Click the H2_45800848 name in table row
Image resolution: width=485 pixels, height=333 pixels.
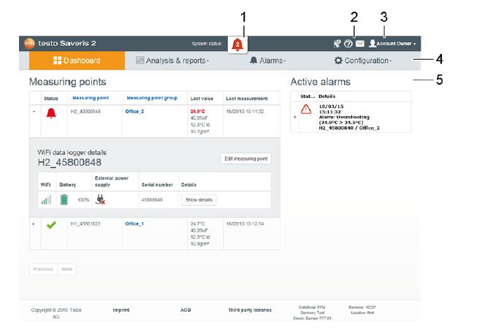pyautogui.click(x=85, y=112)
